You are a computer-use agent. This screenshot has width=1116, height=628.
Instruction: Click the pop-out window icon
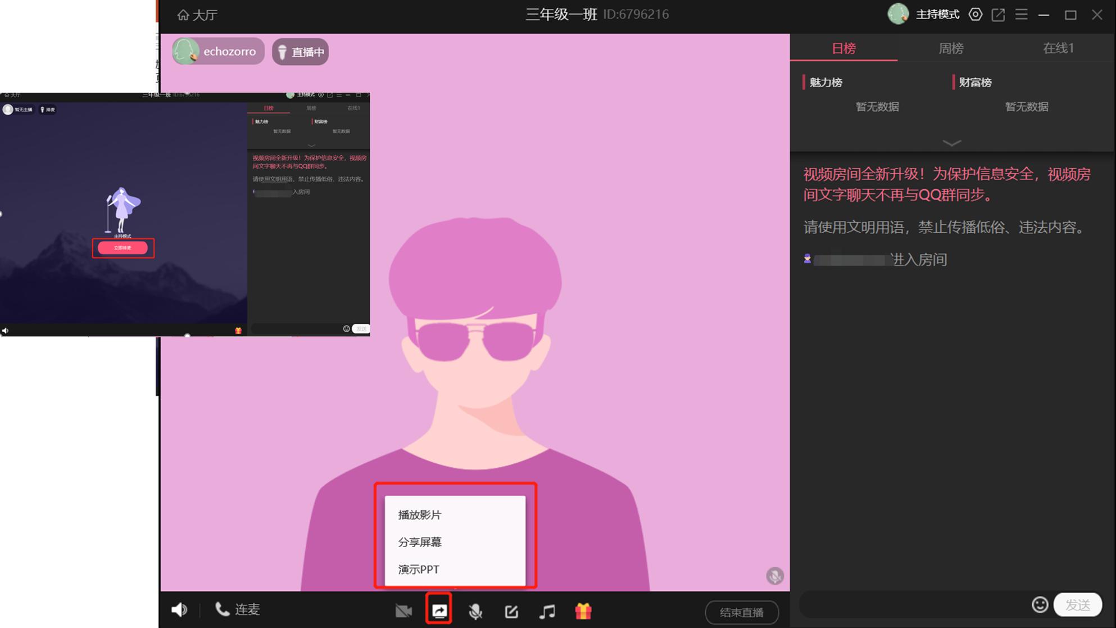click(998, 15)
